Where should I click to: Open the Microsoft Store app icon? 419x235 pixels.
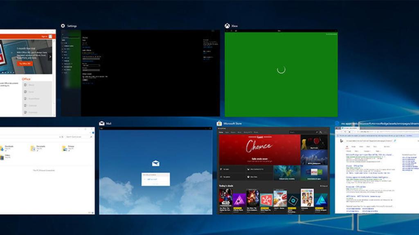tap(220, 123)
